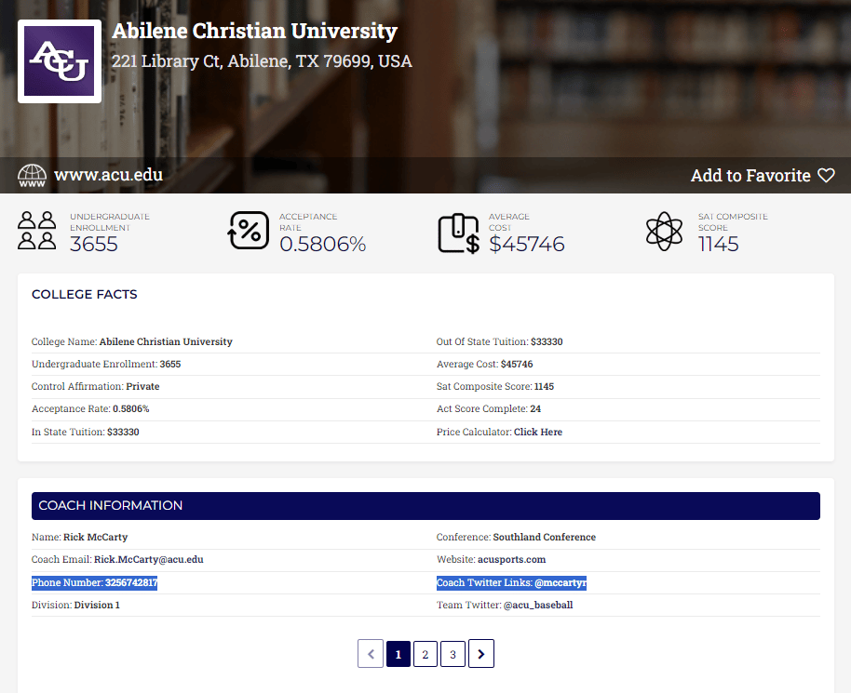Screen dimensions: 851x693
Task: Click the large 0.5806% acceptance rate stat
Action: (323, 244)
